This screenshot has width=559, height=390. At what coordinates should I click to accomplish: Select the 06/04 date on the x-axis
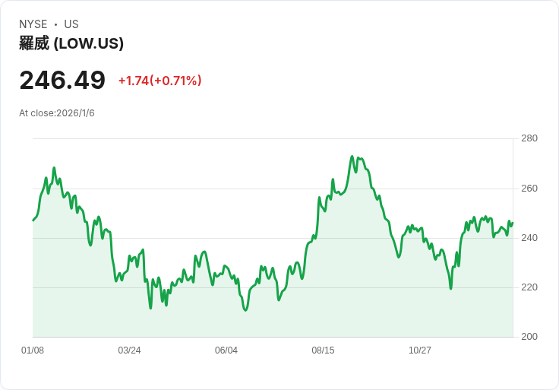(x=226, y=350)
